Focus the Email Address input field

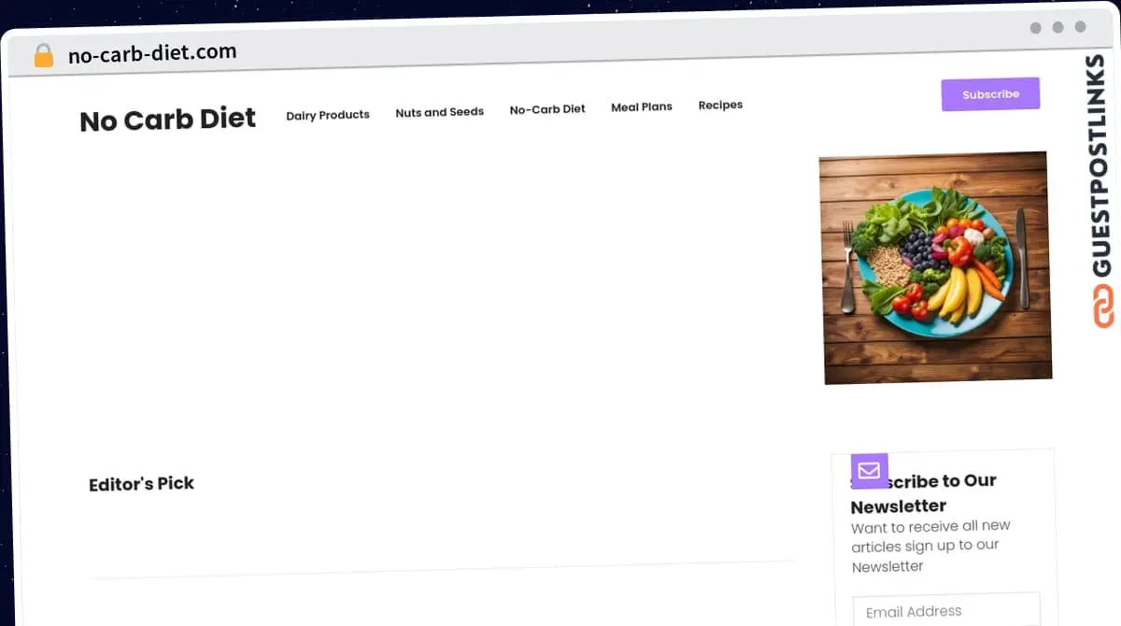click(946, 611)
